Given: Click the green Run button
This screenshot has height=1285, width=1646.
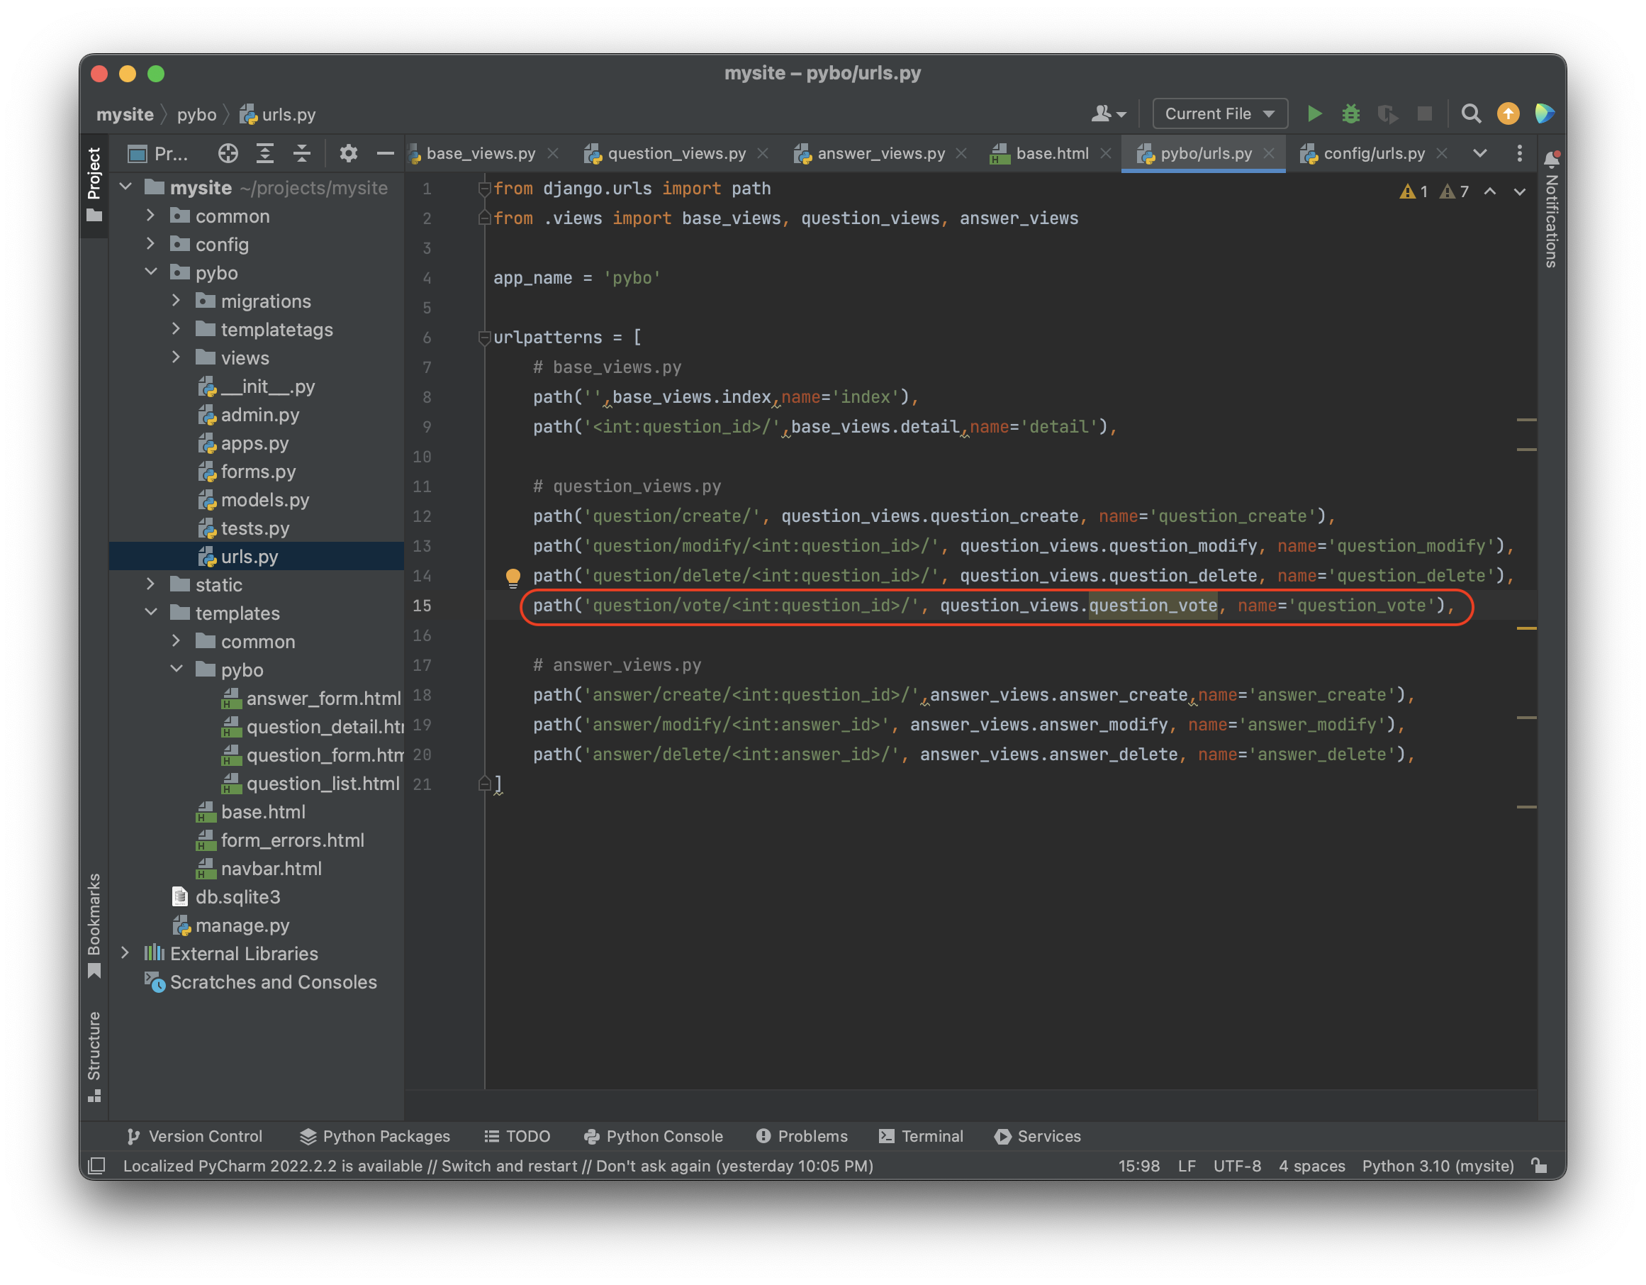Looking at the screenshot, I should pos(1314,114).
